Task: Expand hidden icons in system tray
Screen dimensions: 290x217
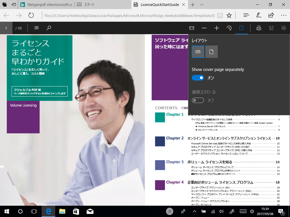Action: coord(194,211)
